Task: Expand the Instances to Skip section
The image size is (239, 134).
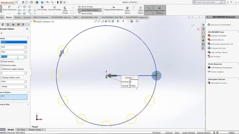Action: click(28, 104)
